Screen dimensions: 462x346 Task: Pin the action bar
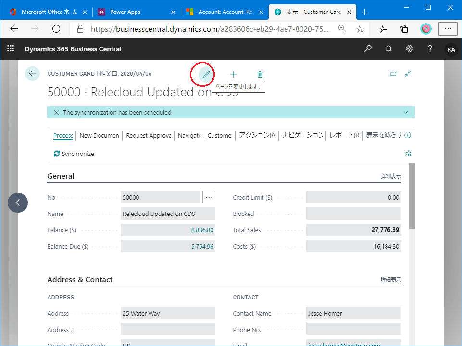click(408, 153)
